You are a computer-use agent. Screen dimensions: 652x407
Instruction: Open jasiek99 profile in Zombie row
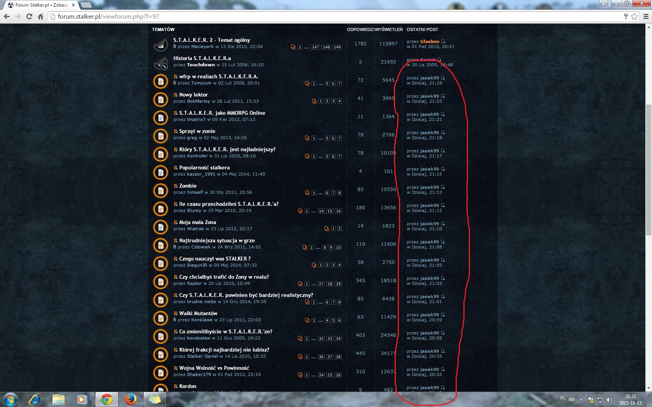[x=429, y=187]
